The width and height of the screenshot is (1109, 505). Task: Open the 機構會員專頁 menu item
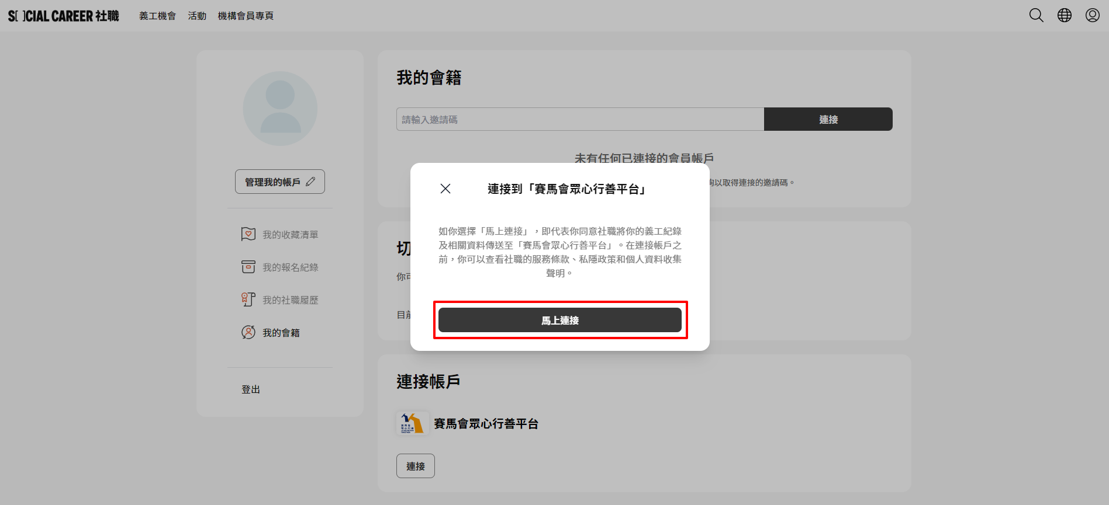(x=246, y=16)
